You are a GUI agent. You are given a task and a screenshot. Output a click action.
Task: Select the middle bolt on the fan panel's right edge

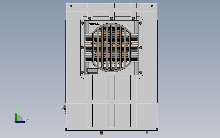(x=141, y=48)
